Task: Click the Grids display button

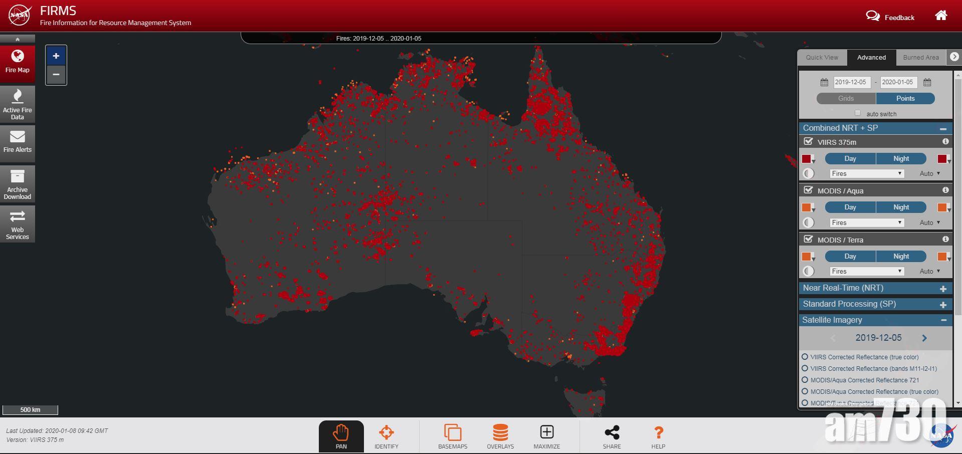Action: click(846, 99)
